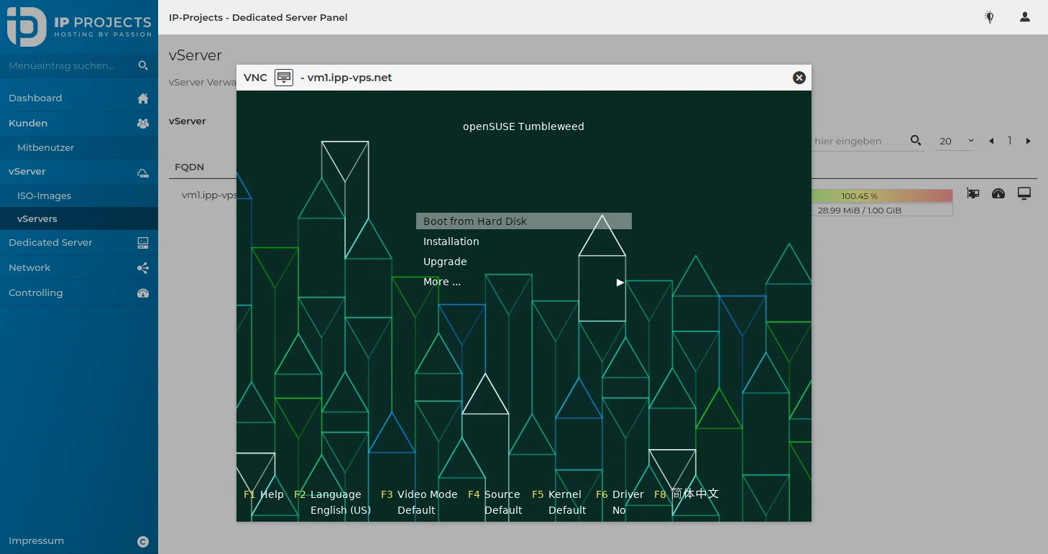The height and width of the screenshot is (554, 1048).
Task: Click the next page arrow in pagination
Action: (1029, 141)
